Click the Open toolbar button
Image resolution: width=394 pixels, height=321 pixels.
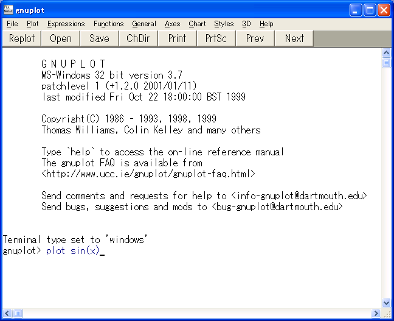(x=61, y=38)
